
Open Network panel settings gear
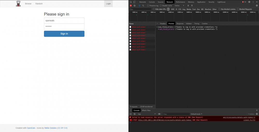pyautogui.click(x=257, y=6)
